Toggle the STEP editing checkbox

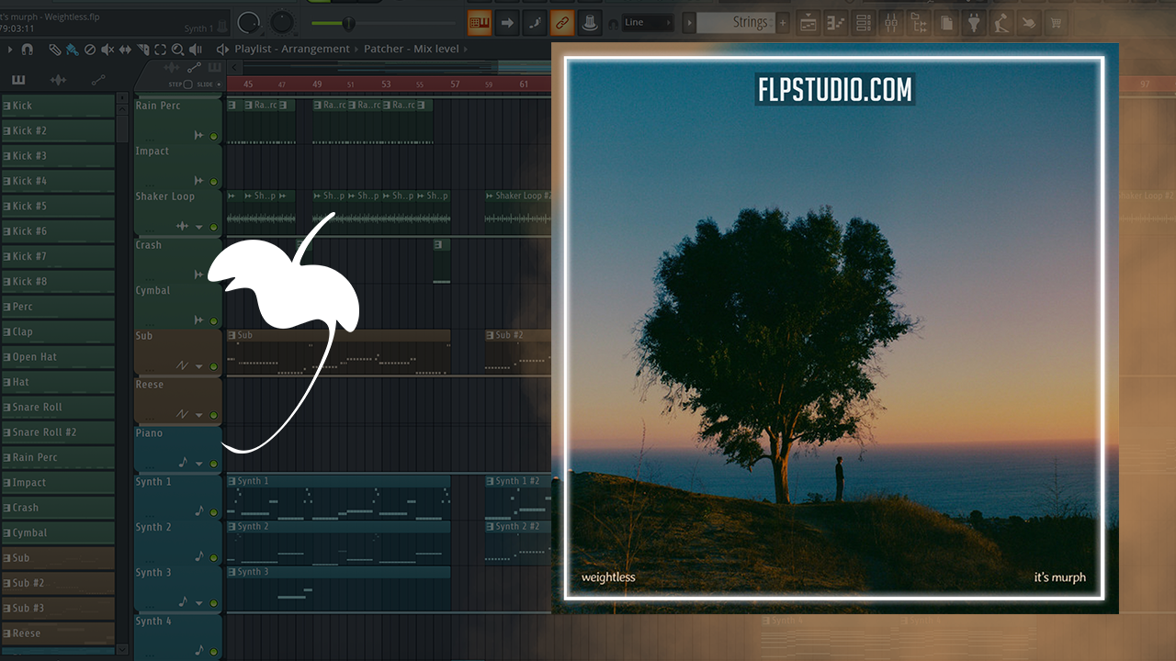tap(188, 84)
